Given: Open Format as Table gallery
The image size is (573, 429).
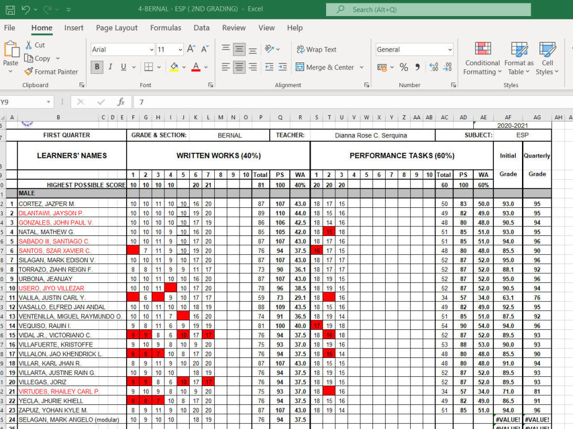Looking at the screenshot, I should click(x=519, y=58).
